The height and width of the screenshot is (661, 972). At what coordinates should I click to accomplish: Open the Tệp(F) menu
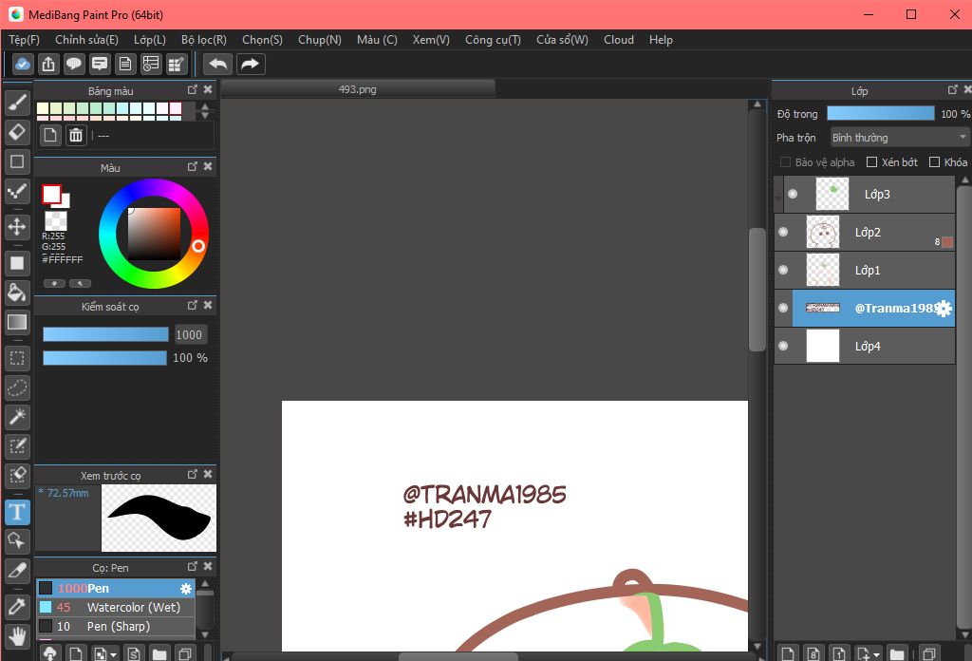point(24,40)
